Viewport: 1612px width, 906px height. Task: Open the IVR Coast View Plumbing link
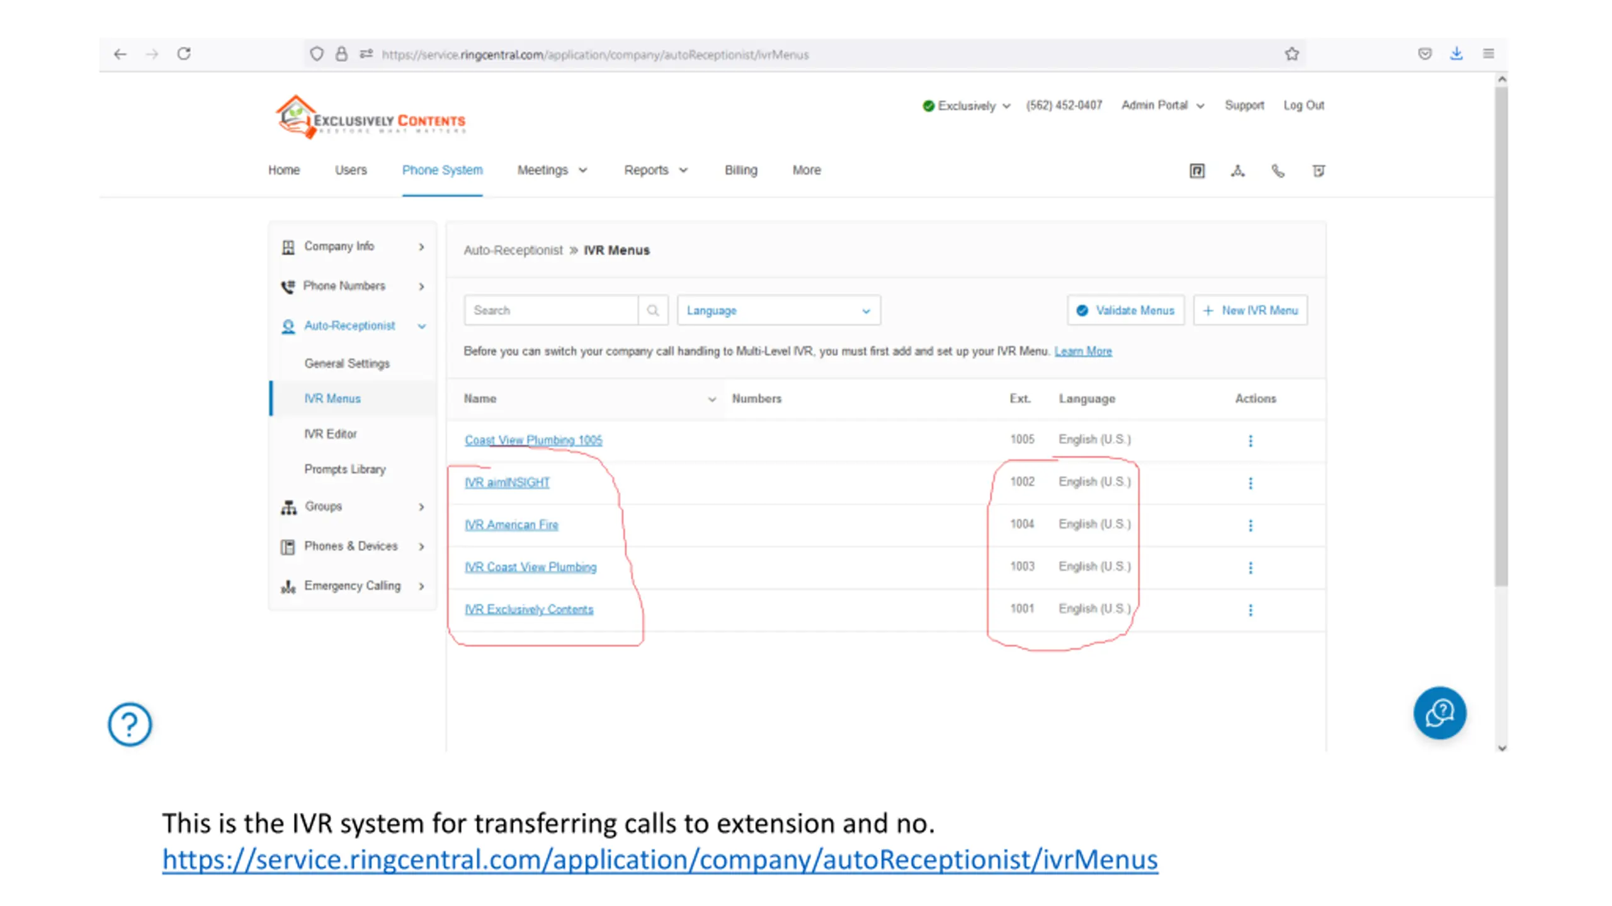coord(530,567)
